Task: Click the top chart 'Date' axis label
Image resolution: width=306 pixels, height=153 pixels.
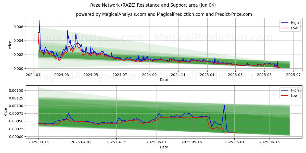Action: 164,80
